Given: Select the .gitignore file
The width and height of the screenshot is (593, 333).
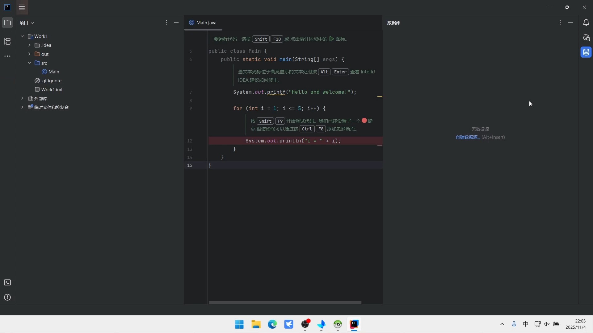Looking at the screenshot, I should (48, 81).
